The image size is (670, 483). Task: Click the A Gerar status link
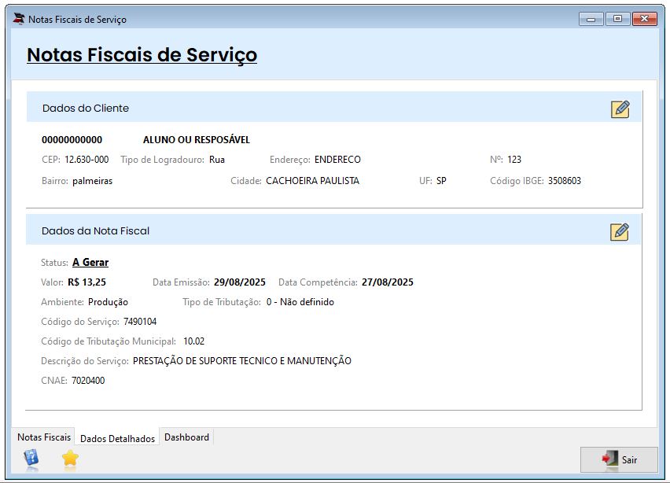pyautogui.click(x=90, y=263)
